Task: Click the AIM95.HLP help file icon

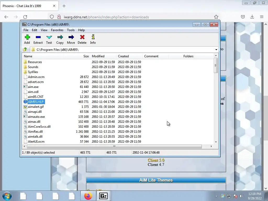Action: click(x=25, y=102)
